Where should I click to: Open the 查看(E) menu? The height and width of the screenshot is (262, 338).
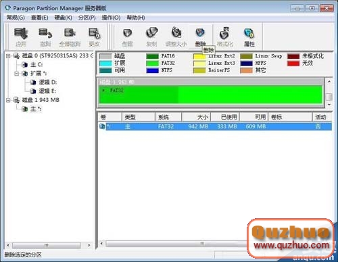39,18
